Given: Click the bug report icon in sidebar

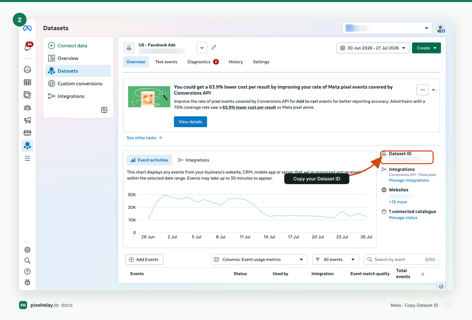Looking at the screenshot, I should 27,282.
